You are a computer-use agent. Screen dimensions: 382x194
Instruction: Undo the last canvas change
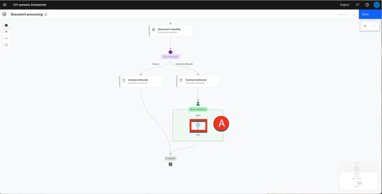click(x=365, y=26)
